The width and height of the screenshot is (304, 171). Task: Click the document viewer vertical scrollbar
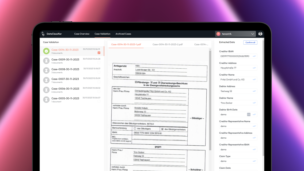pyautogui.click(x=210, y=100)
